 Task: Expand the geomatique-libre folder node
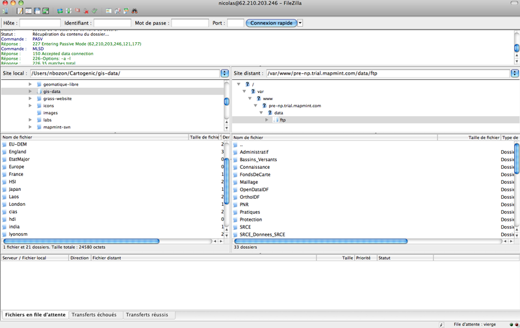[x=30, y=84]
